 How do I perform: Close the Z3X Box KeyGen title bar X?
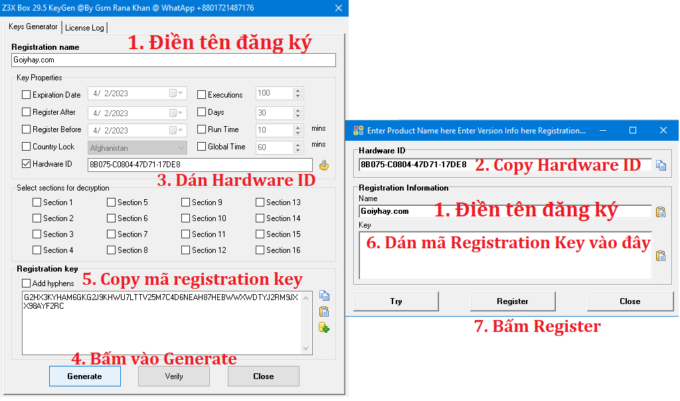click(x=339, y=8)
